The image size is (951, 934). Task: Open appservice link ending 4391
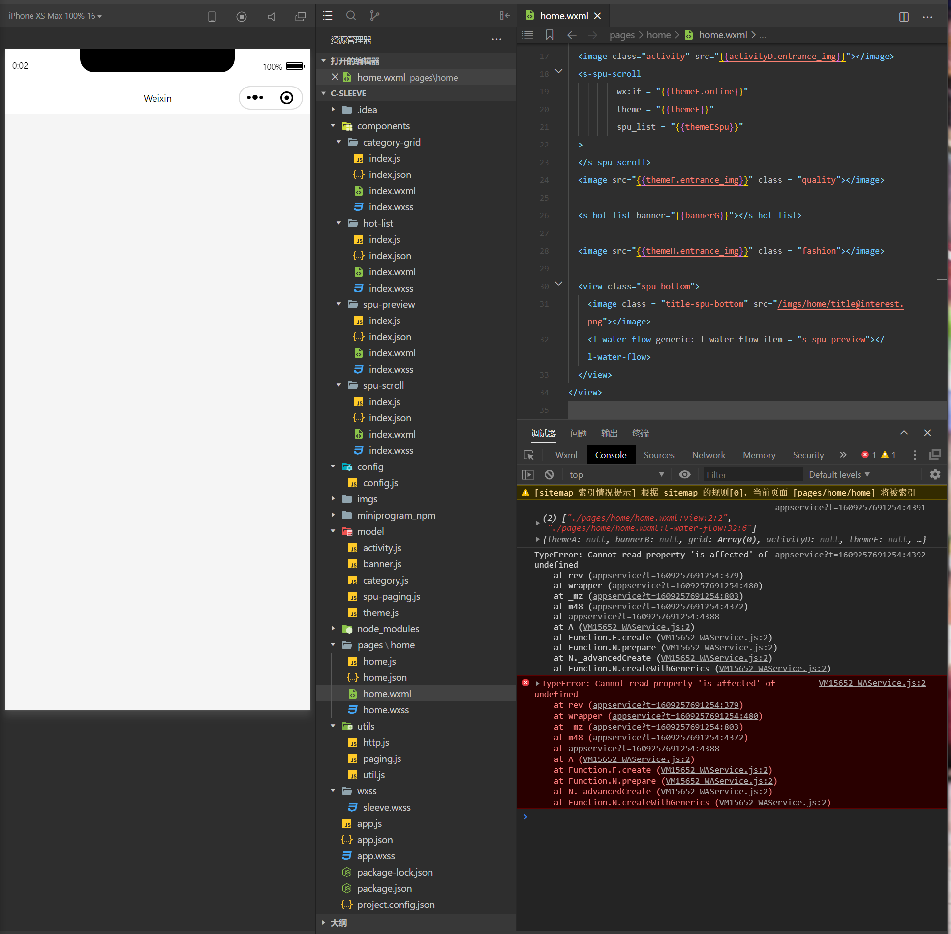[x=850, y=507]
